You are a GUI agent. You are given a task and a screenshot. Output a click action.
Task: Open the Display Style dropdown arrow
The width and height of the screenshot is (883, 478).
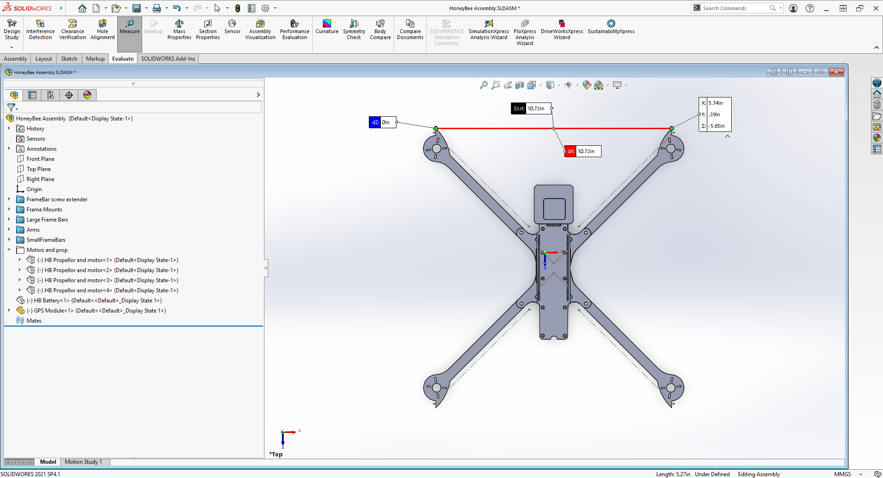pos(559,85)
